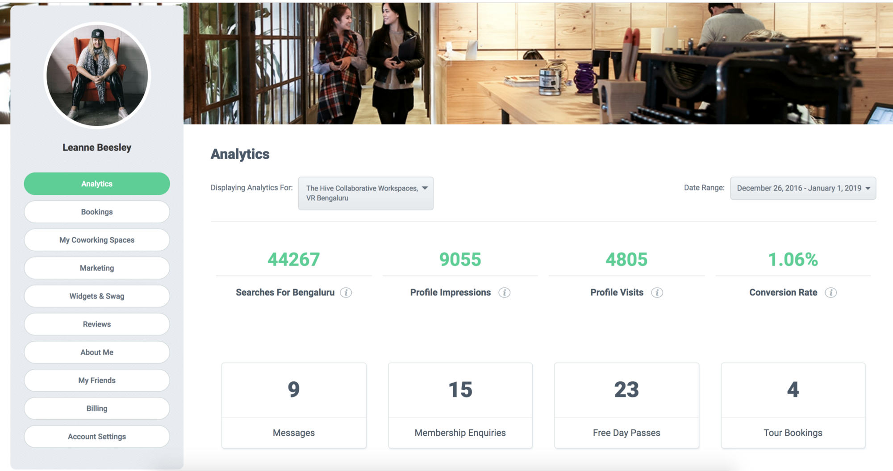The width and height of the screenshot is (893, 471).
Task: Open Account Settings
Action: [x=97, y=437]
